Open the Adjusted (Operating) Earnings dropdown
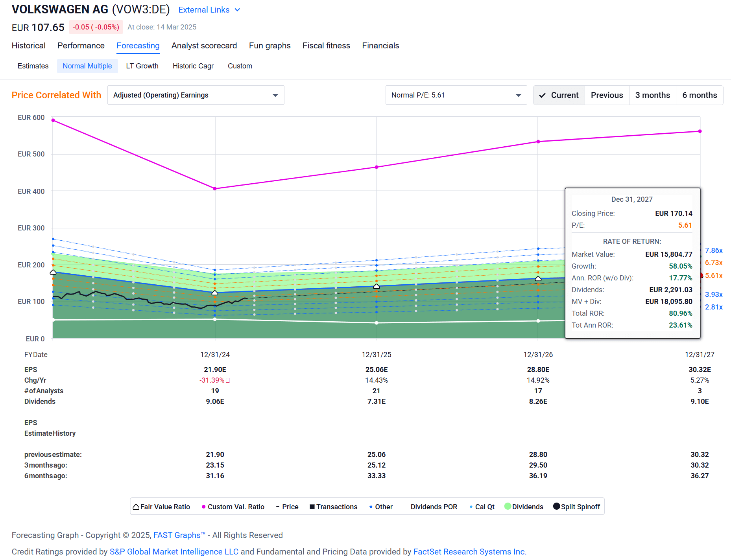 point(196,95)
